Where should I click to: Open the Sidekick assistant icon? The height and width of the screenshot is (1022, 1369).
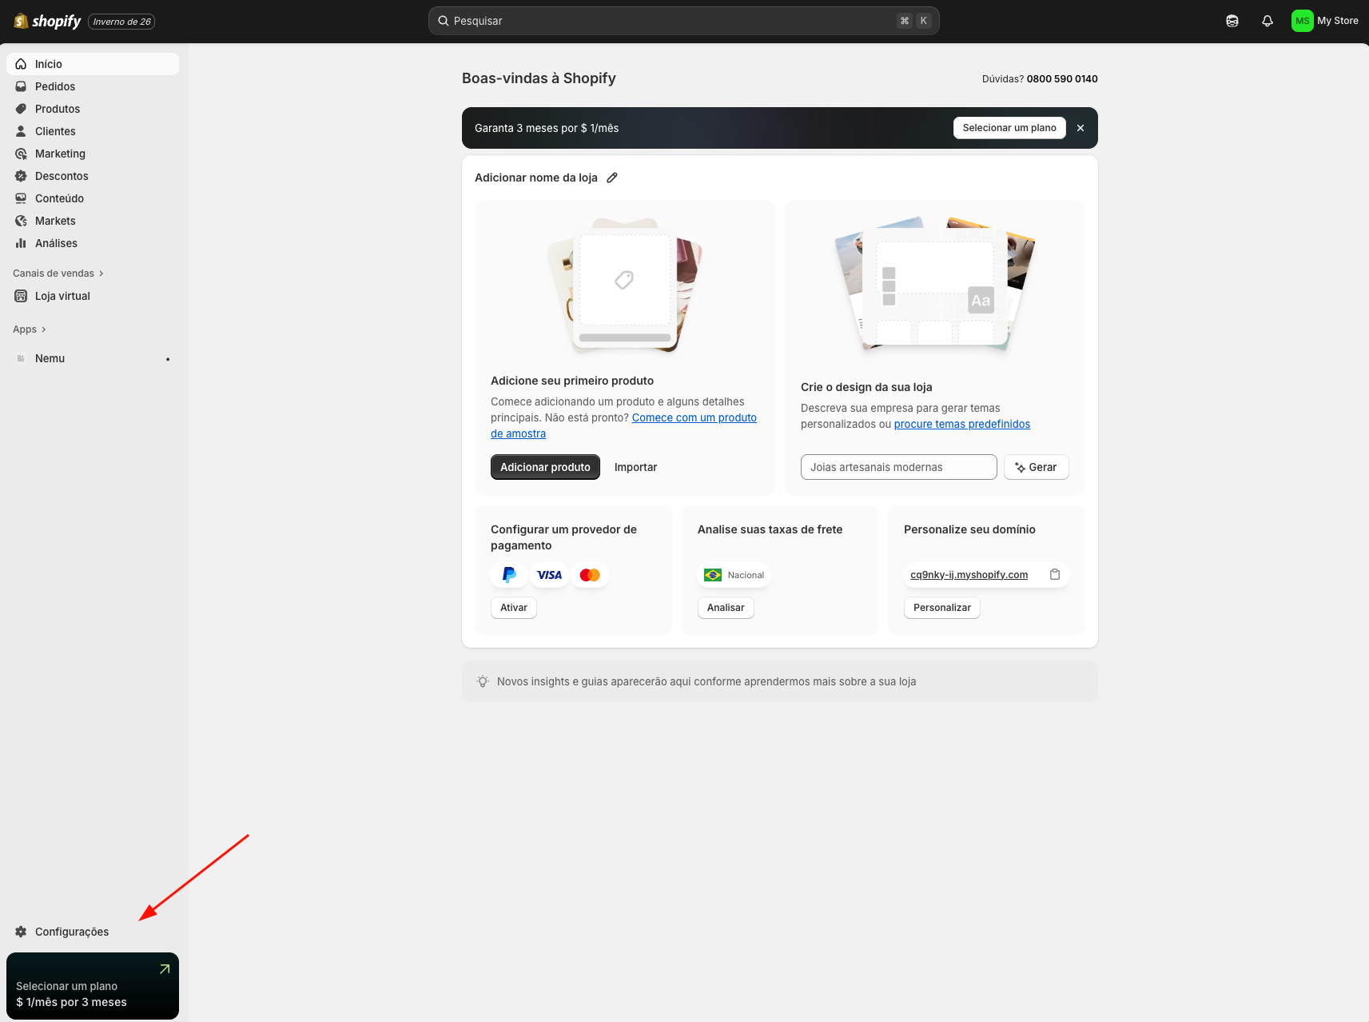1232,21
